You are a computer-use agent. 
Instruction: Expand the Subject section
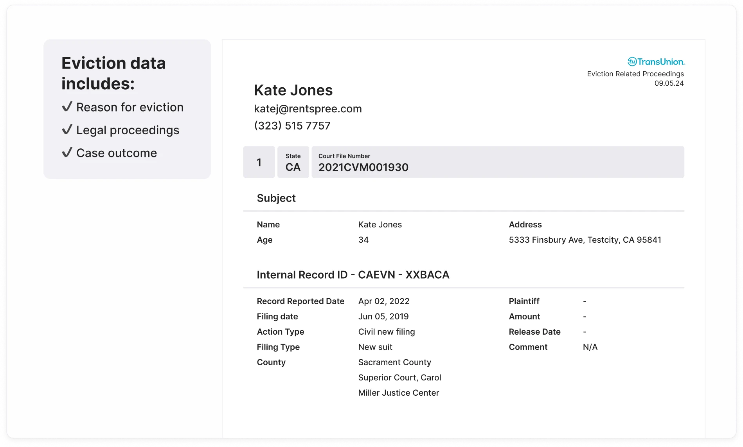click(x=276, y=198)
